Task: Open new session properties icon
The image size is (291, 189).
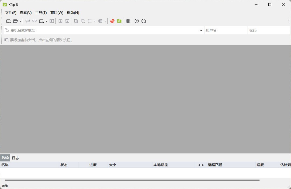Action: (x=41, y=21)
